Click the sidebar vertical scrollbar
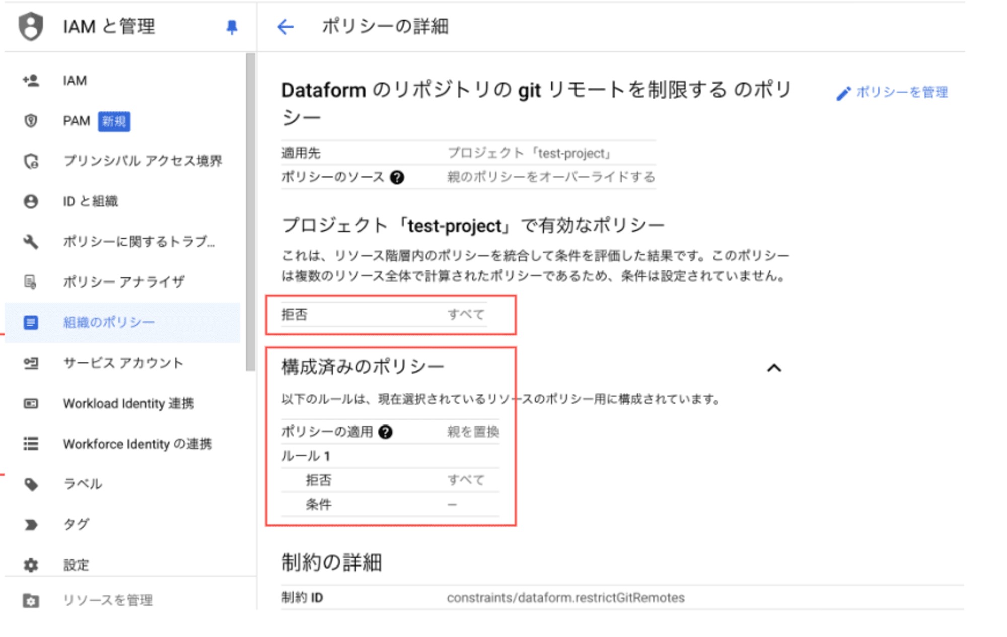Viewport: 1007px width, 637px height. coord(250,212)
